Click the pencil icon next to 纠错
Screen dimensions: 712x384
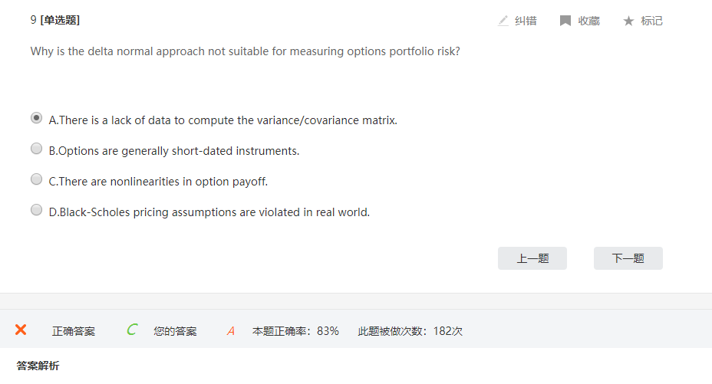[x=503, y=21]
